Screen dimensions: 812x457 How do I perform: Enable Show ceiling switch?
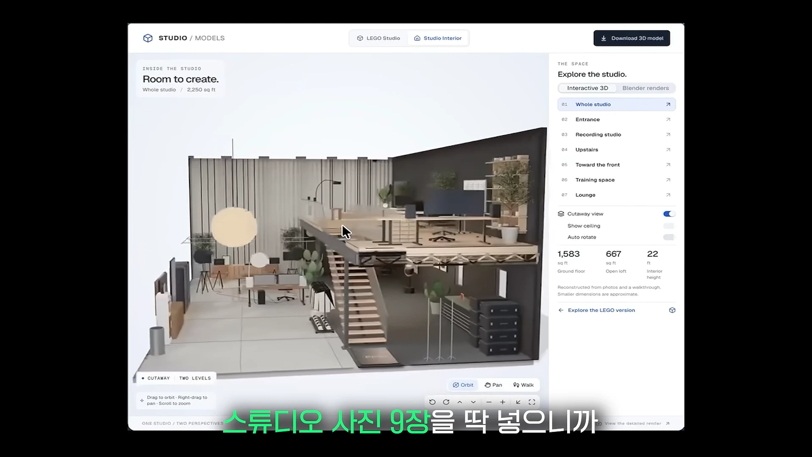669,226
